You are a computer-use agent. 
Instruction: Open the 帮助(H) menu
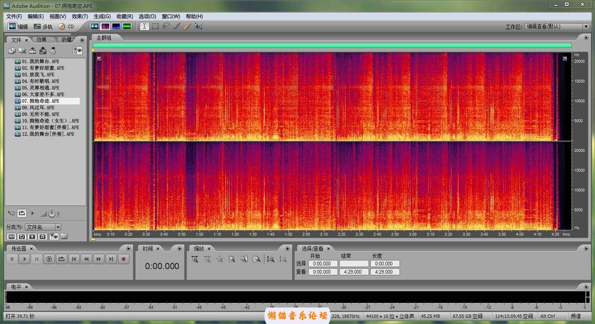194,17
